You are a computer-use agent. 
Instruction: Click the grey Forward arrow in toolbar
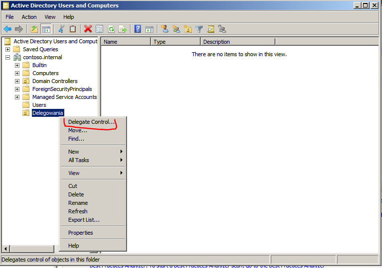(x=19, y=29)
